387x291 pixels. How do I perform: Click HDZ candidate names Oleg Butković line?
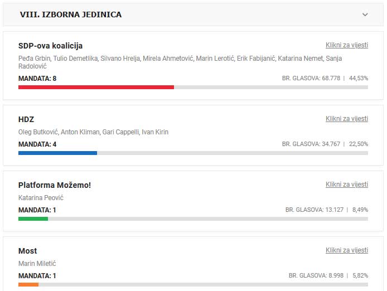click(93, 132)
